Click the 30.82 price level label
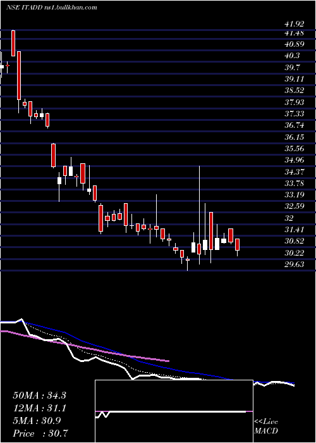 pos(294,241)
